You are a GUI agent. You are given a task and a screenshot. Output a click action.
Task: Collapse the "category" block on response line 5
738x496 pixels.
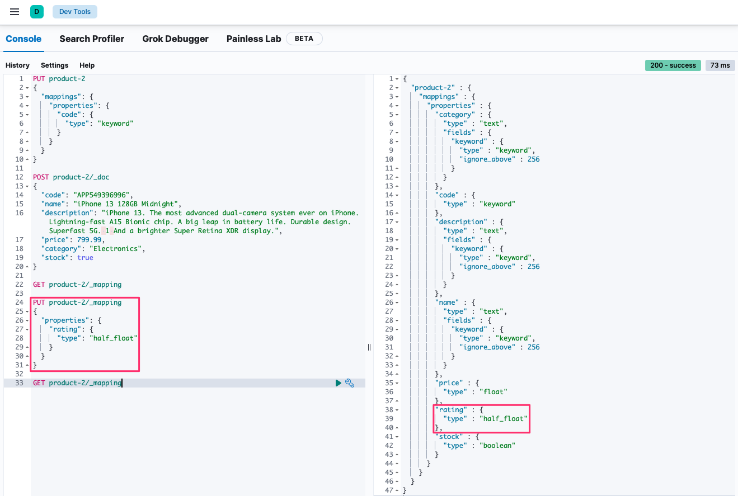click(x=397, y=115)
